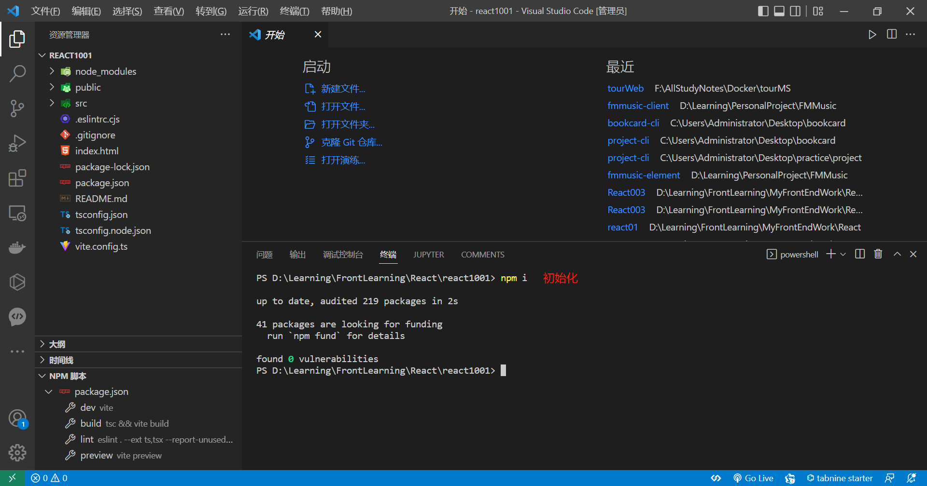This screenshot has height=486, width=927.
Task: Open the Docker view in activity bar
Action: (x=17, y=247)
